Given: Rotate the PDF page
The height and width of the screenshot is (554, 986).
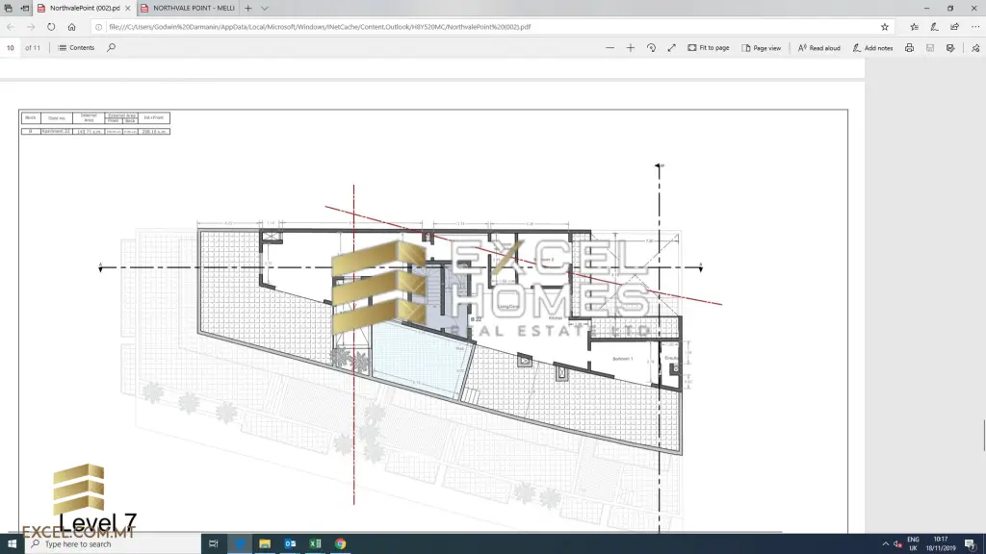Looking at the screenshot, I should coord(651,47).
